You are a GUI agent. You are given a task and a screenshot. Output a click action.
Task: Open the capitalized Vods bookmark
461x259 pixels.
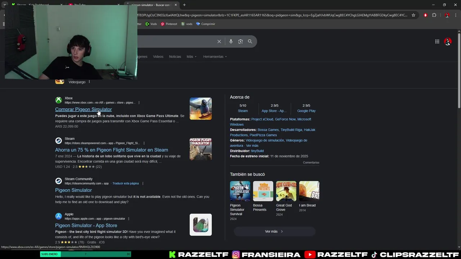coord(151,24)
